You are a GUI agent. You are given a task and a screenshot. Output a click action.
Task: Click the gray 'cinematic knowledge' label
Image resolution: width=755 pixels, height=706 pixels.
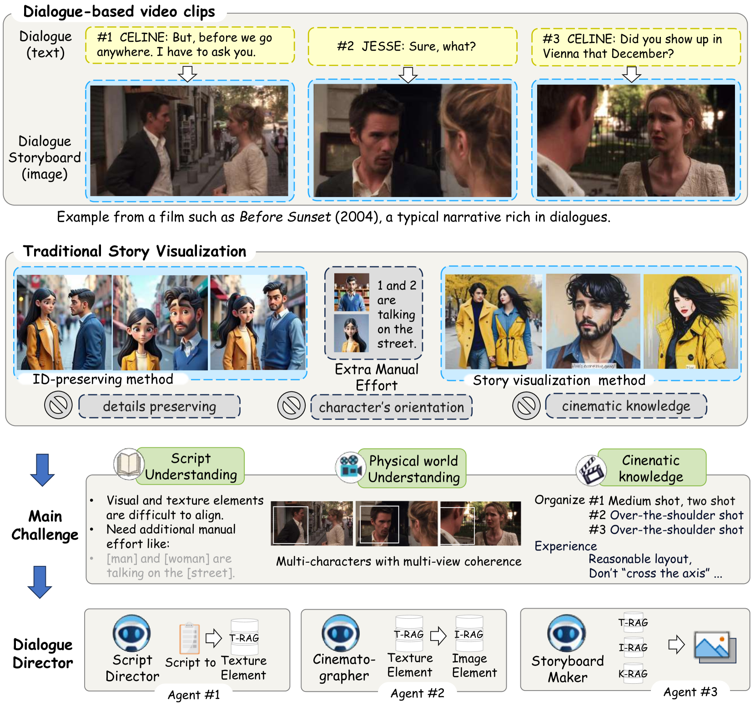coord(626,406)
